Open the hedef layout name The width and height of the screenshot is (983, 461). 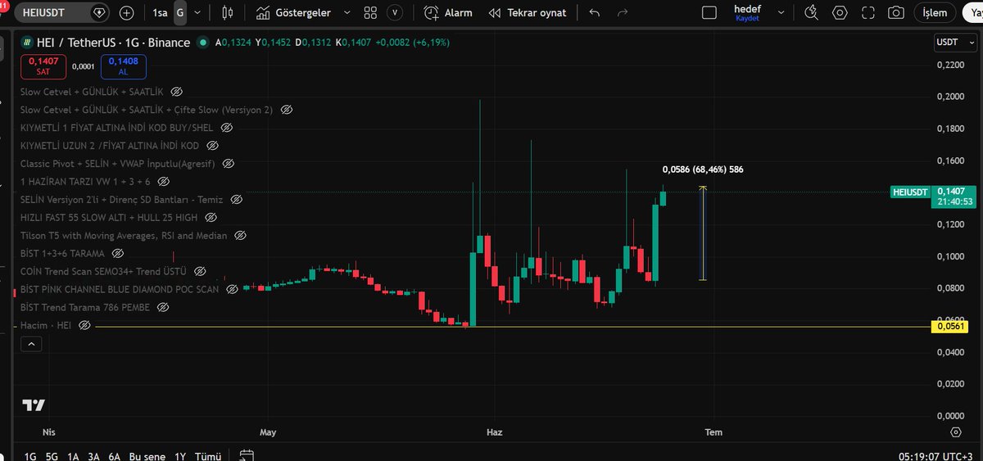747,12
